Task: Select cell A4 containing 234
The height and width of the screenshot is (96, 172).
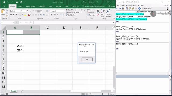Action: [15, 46]
